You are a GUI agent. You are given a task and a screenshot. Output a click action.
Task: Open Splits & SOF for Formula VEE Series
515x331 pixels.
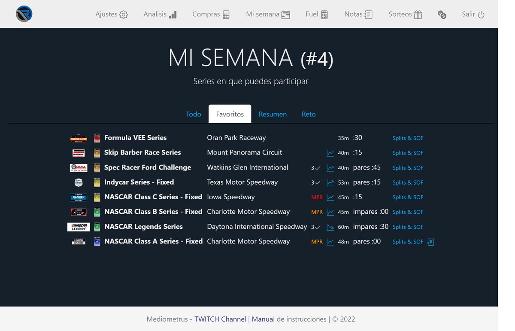tap(408, 138)
